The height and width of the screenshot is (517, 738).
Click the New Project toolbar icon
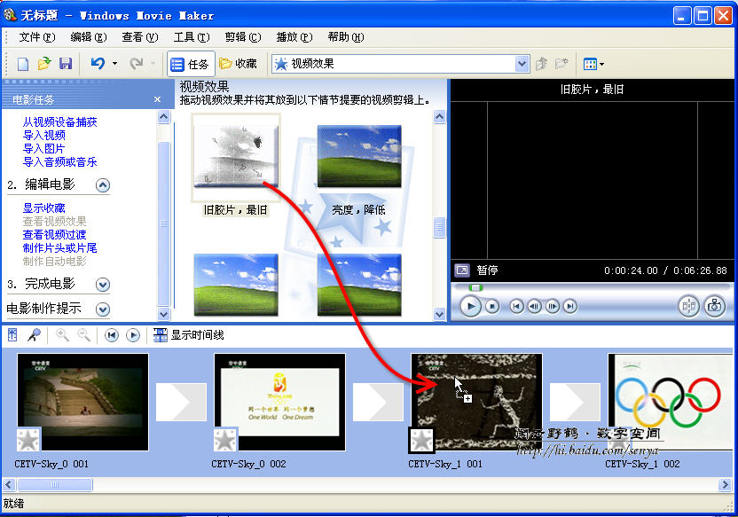click(22, 64)
